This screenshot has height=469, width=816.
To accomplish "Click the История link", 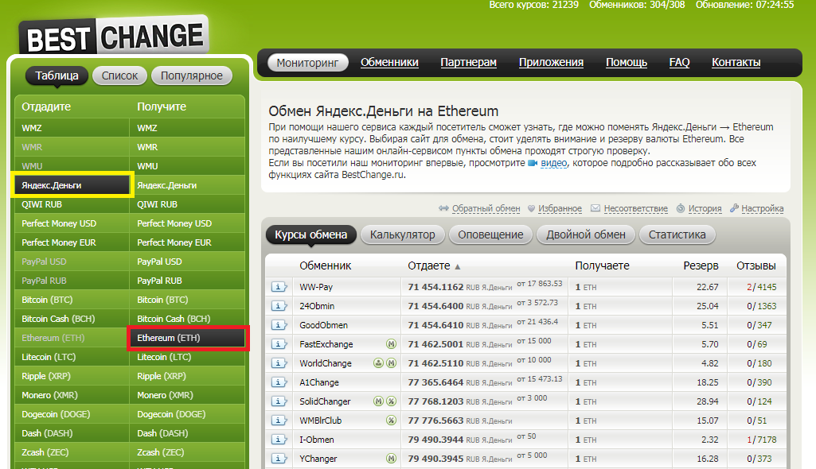I will [705, 208].
